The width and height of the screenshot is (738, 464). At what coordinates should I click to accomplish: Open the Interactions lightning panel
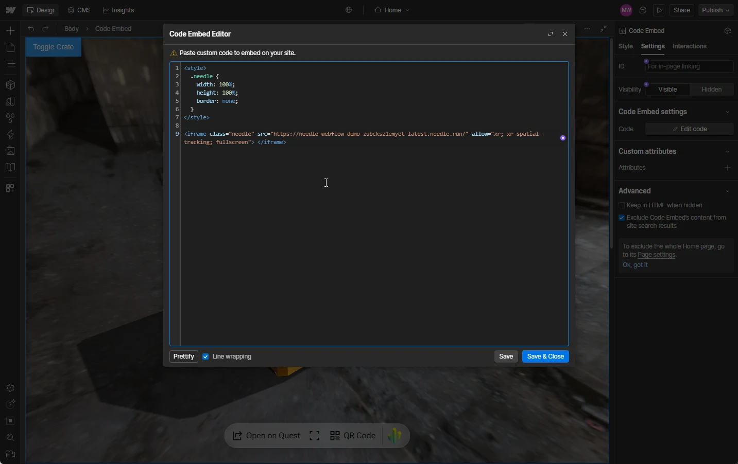point(10,134)
